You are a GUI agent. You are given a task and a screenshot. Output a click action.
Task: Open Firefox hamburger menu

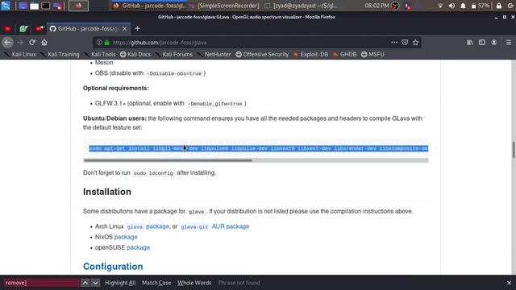509,43
